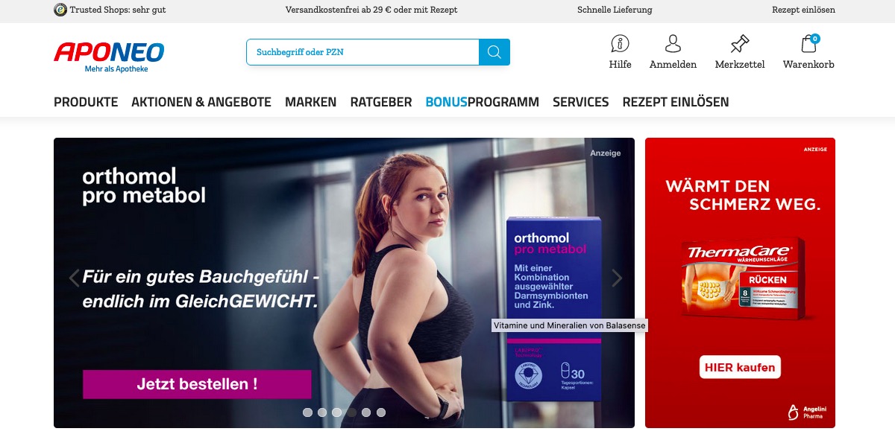
Task: Click the HIER kaufen button
Action: (x=740, y=367)
